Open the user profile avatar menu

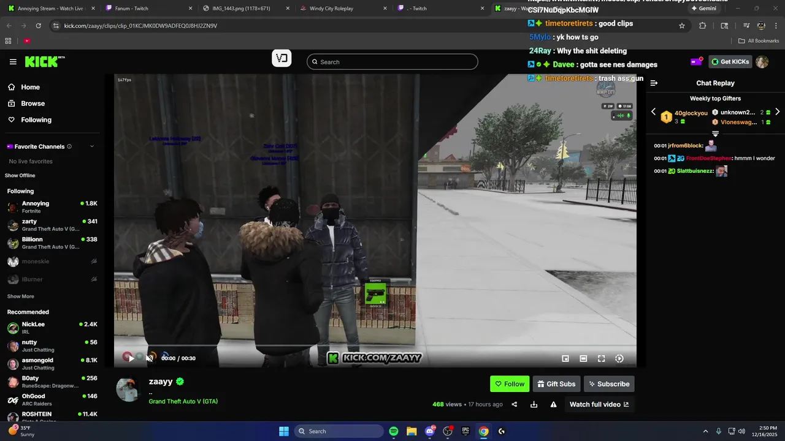pos(762,62)
